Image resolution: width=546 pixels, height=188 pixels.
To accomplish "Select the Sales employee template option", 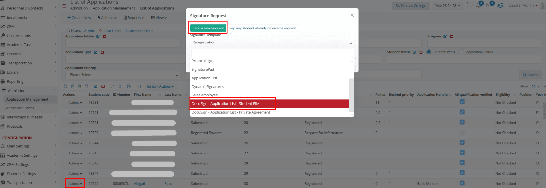I will pyautogui.click(x=270, y=95).
